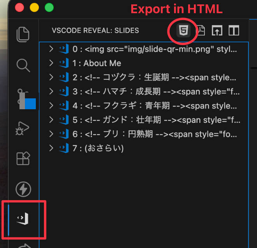This screenshot has height=248, width=257.
Task: Expand slide 3 ハマチ:成長期
Action: point(51,91)
